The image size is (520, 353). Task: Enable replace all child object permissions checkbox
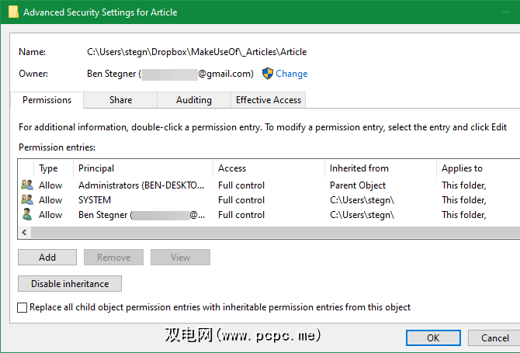click(x=23, y=308)
